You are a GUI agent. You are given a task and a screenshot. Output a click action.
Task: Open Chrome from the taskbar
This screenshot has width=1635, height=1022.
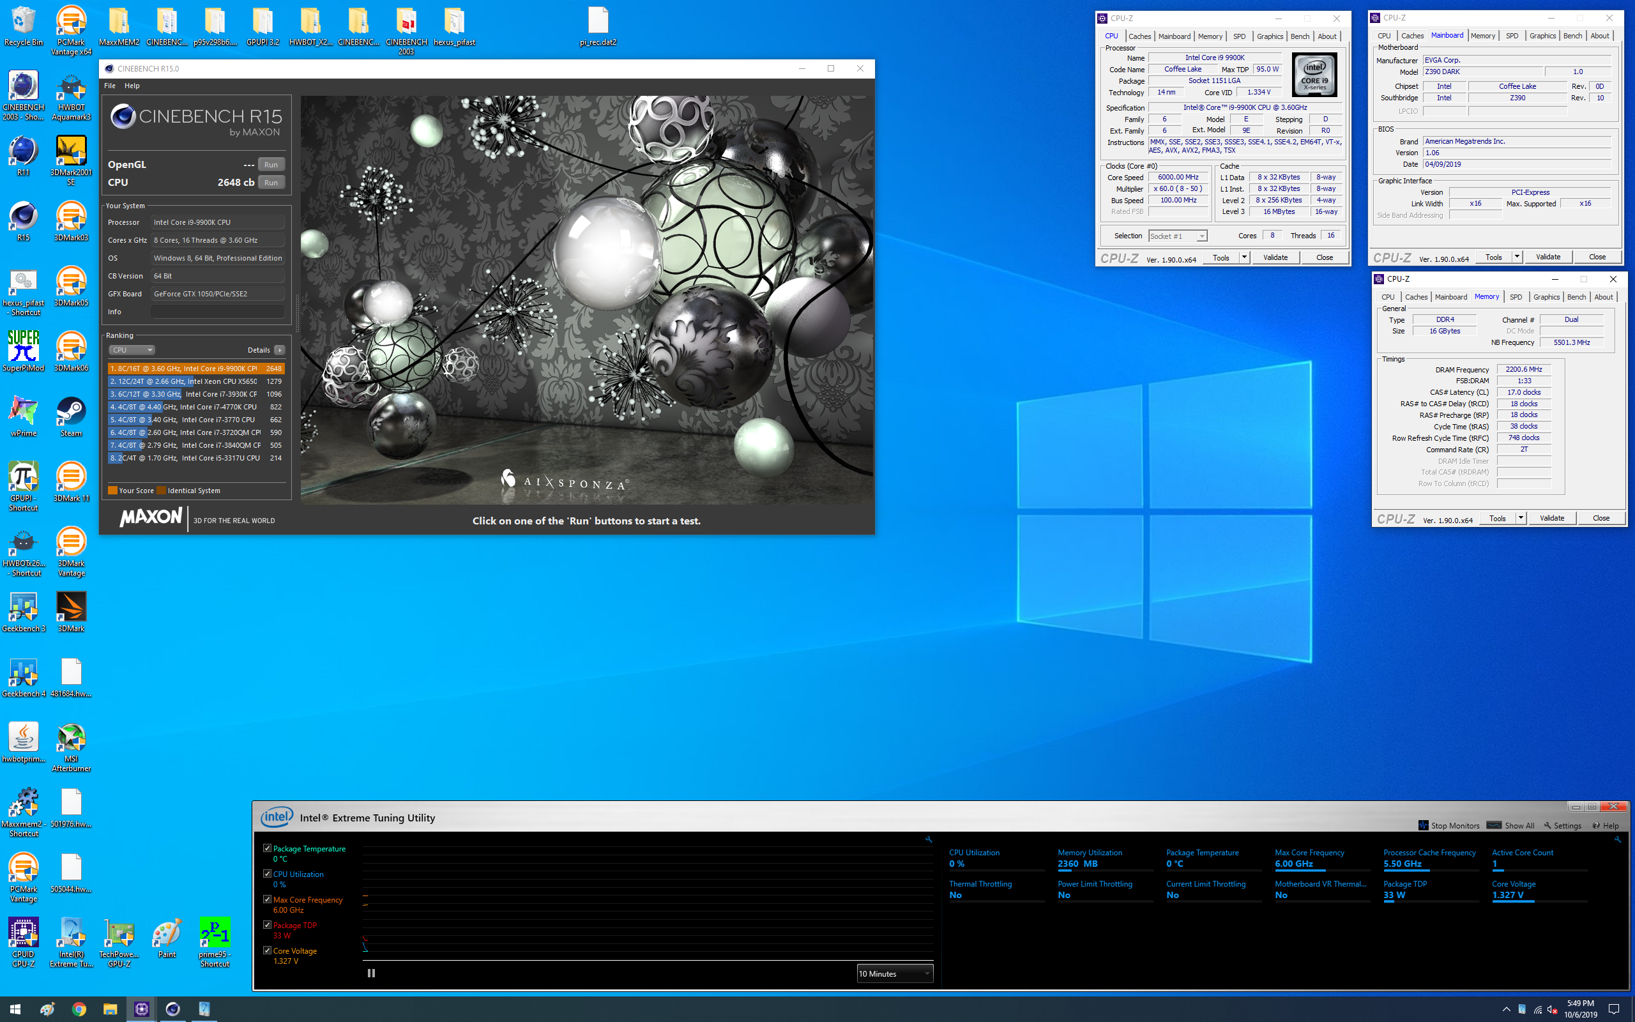click(x=79, y=1009)
